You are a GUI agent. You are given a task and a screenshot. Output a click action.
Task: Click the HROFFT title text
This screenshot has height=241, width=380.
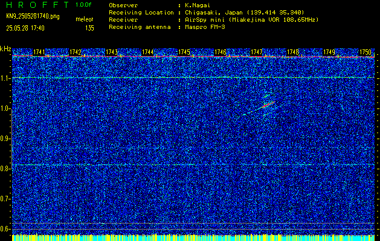pyautogui.click(x=37, y=5)
